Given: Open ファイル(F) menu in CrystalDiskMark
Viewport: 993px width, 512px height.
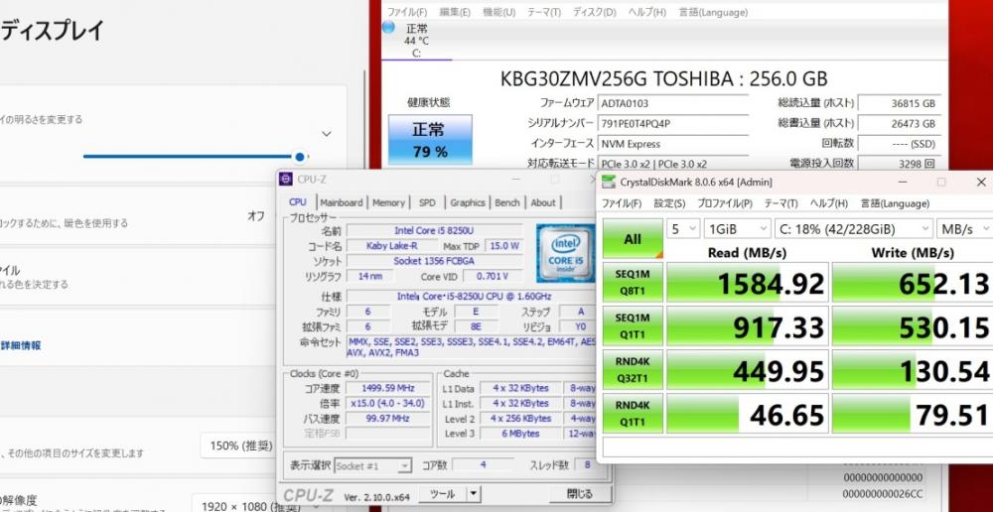Looking at the screenshot, I should (x=622, y=203).
